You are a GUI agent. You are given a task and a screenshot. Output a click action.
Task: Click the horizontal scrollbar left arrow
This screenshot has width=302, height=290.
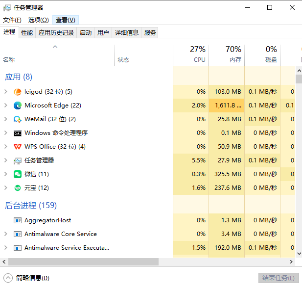pos(4,262)
